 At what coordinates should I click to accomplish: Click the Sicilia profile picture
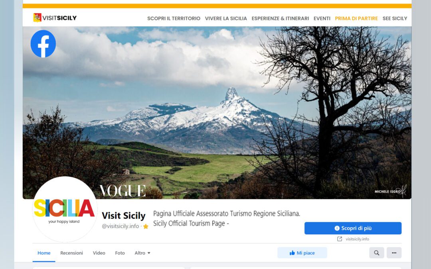pos(65,210)
